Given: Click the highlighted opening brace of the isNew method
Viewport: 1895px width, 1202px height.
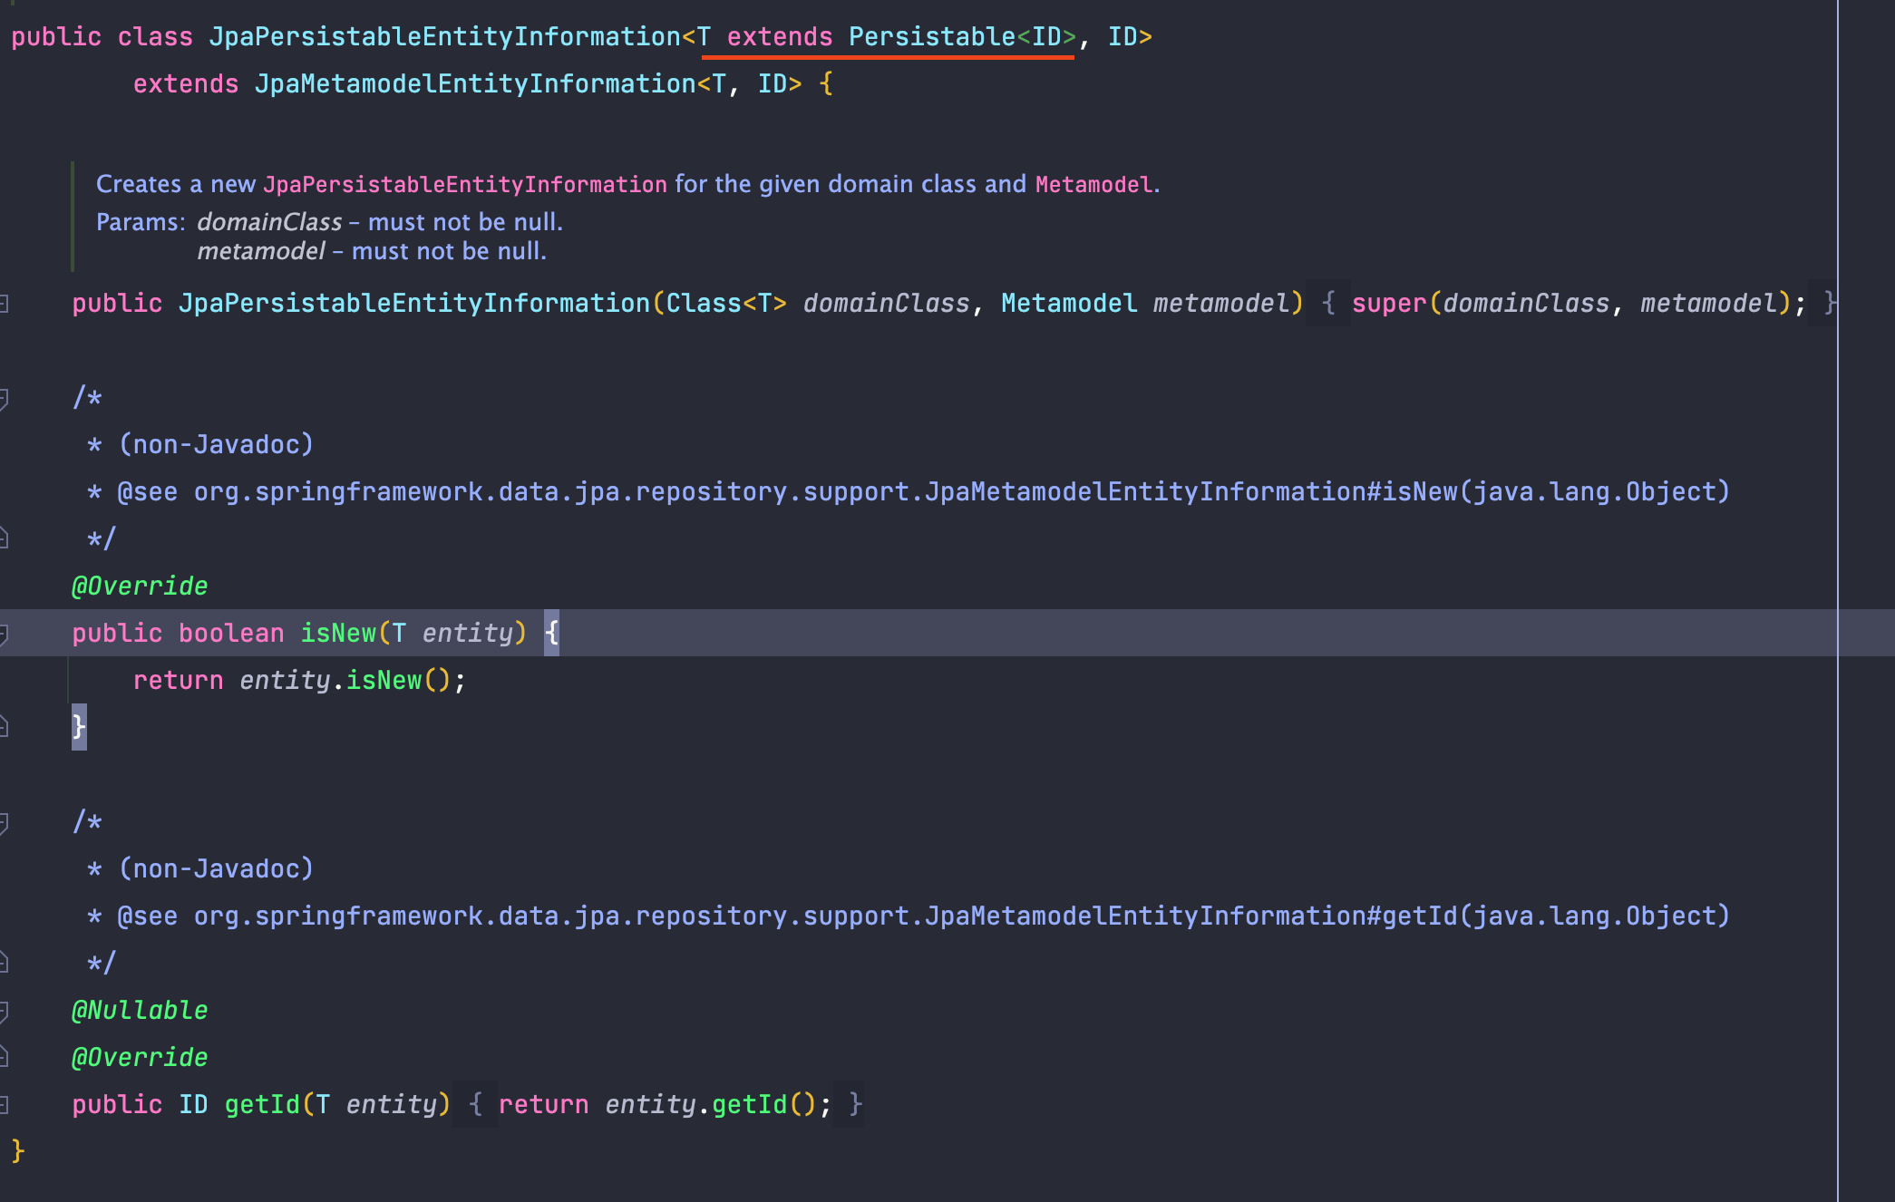Looking at the screenshot, I should pos(551,633).
